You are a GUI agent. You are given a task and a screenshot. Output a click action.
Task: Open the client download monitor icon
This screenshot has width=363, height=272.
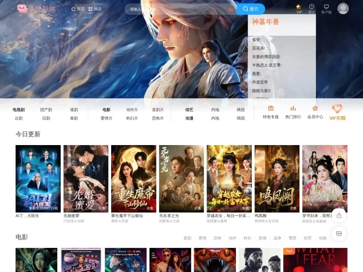[x=326, y=6]
